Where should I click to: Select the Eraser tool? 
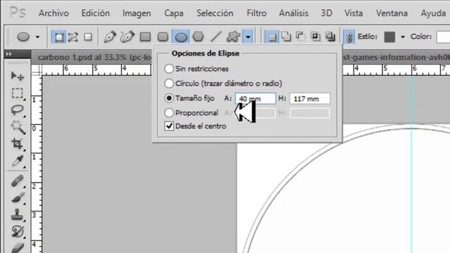pyautogui.click(x=18, y=248)
